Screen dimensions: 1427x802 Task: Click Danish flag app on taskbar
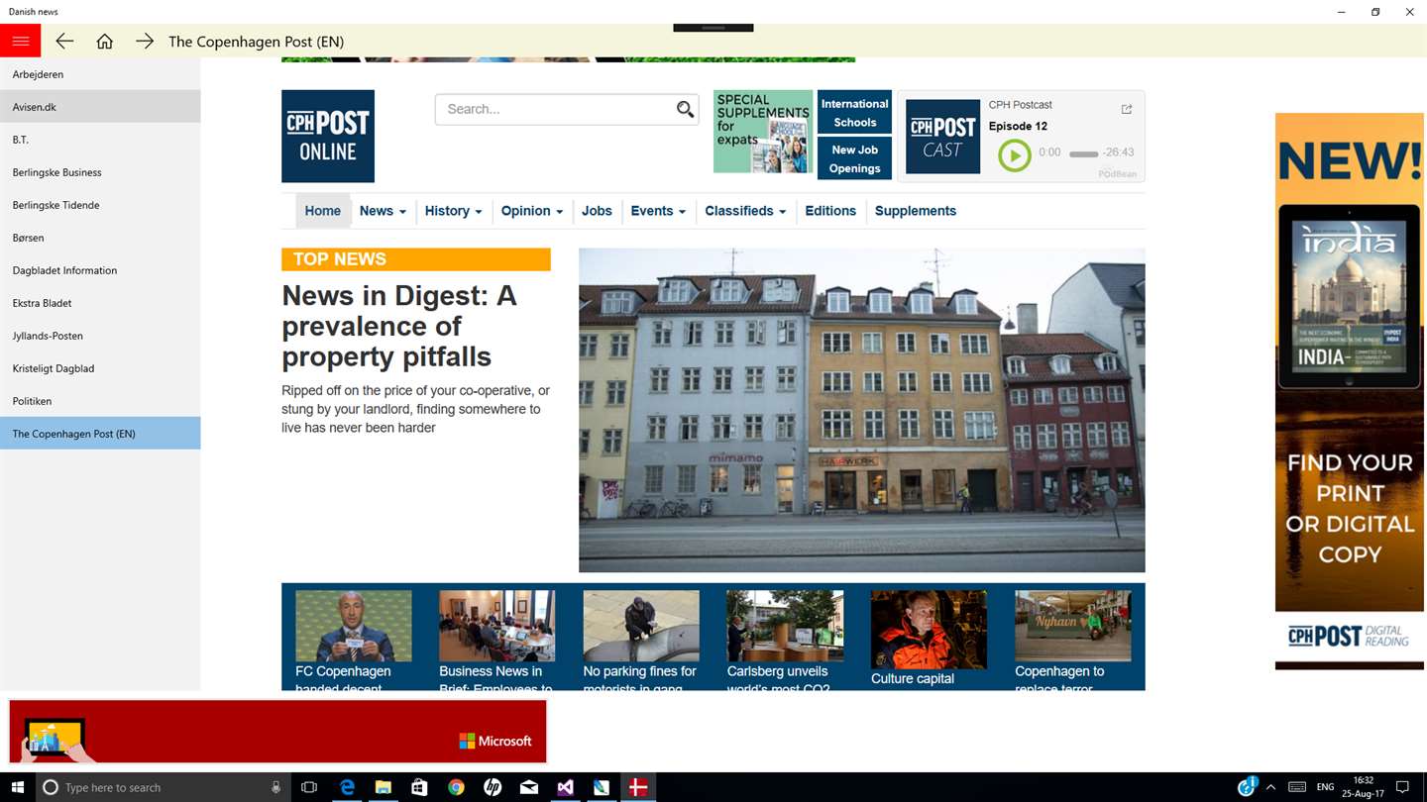pos(638,787)
